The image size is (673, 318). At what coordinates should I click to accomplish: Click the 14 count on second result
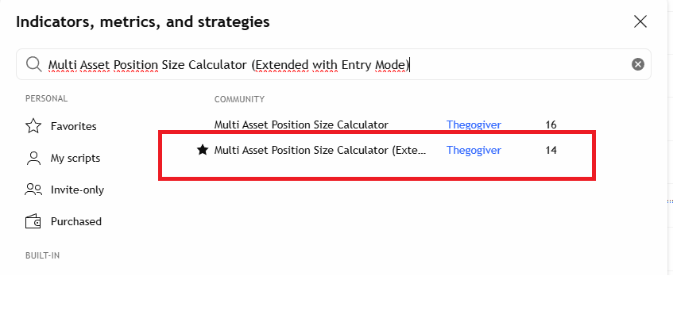(x=551, y=150)
